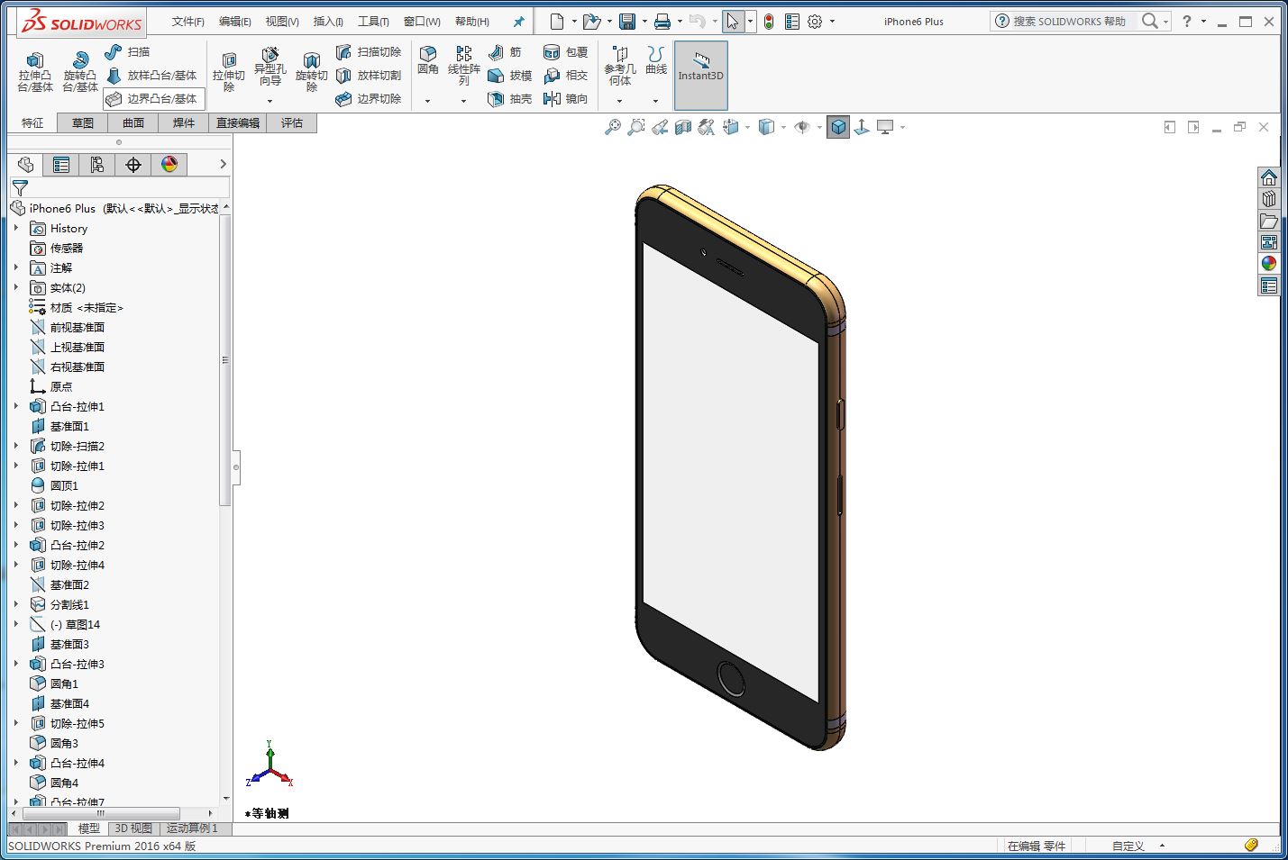The image size is (1288, 860).
Task: Select the 筋 rib tool
Action: (505, 52)
